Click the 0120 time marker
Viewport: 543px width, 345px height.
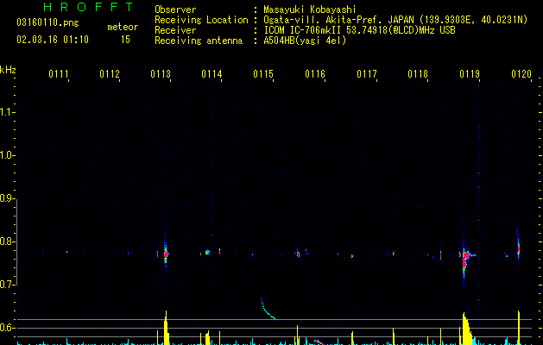[x=521, y=74]
